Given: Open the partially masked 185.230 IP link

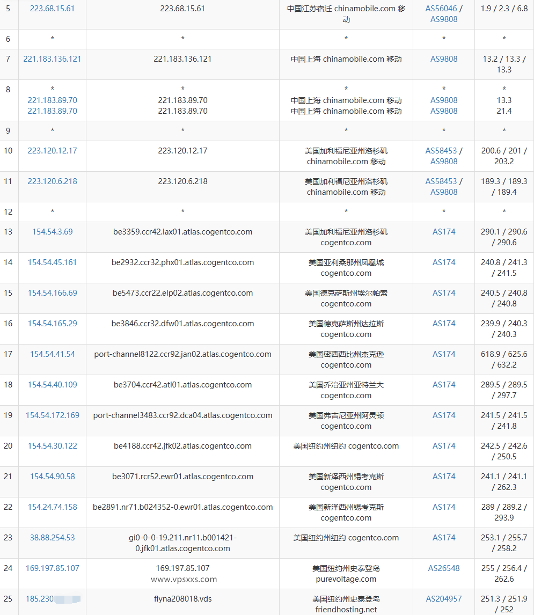Looking at the screenshot, I should click(x=53, y=599).
